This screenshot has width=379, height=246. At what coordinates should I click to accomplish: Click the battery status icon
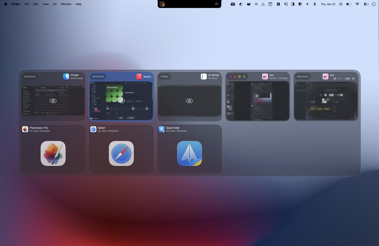(349, 4)
